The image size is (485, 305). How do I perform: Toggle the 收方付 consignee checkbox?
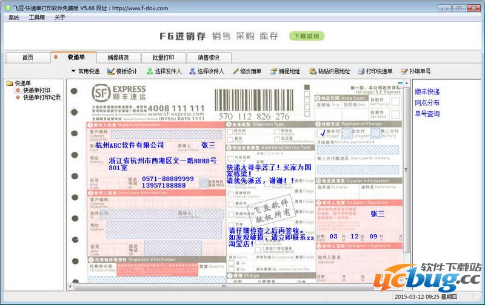click(346, 133)
